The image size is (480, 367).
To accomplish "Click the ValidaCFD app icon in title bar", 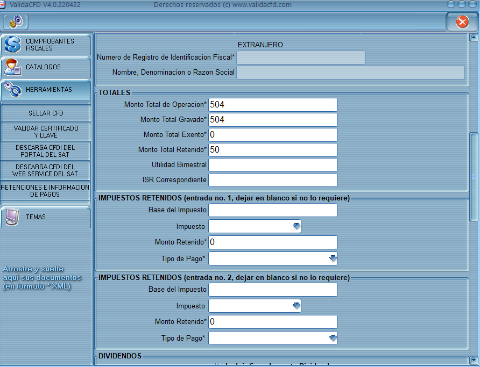I will (x=3, y=5).
